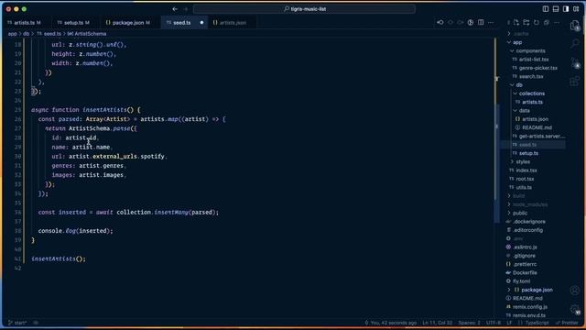This screenshot has height=330, width=586.
Task: Toggle the secondary sidebar layout icon
Action: pyautogui.click(x=566, y=9)
